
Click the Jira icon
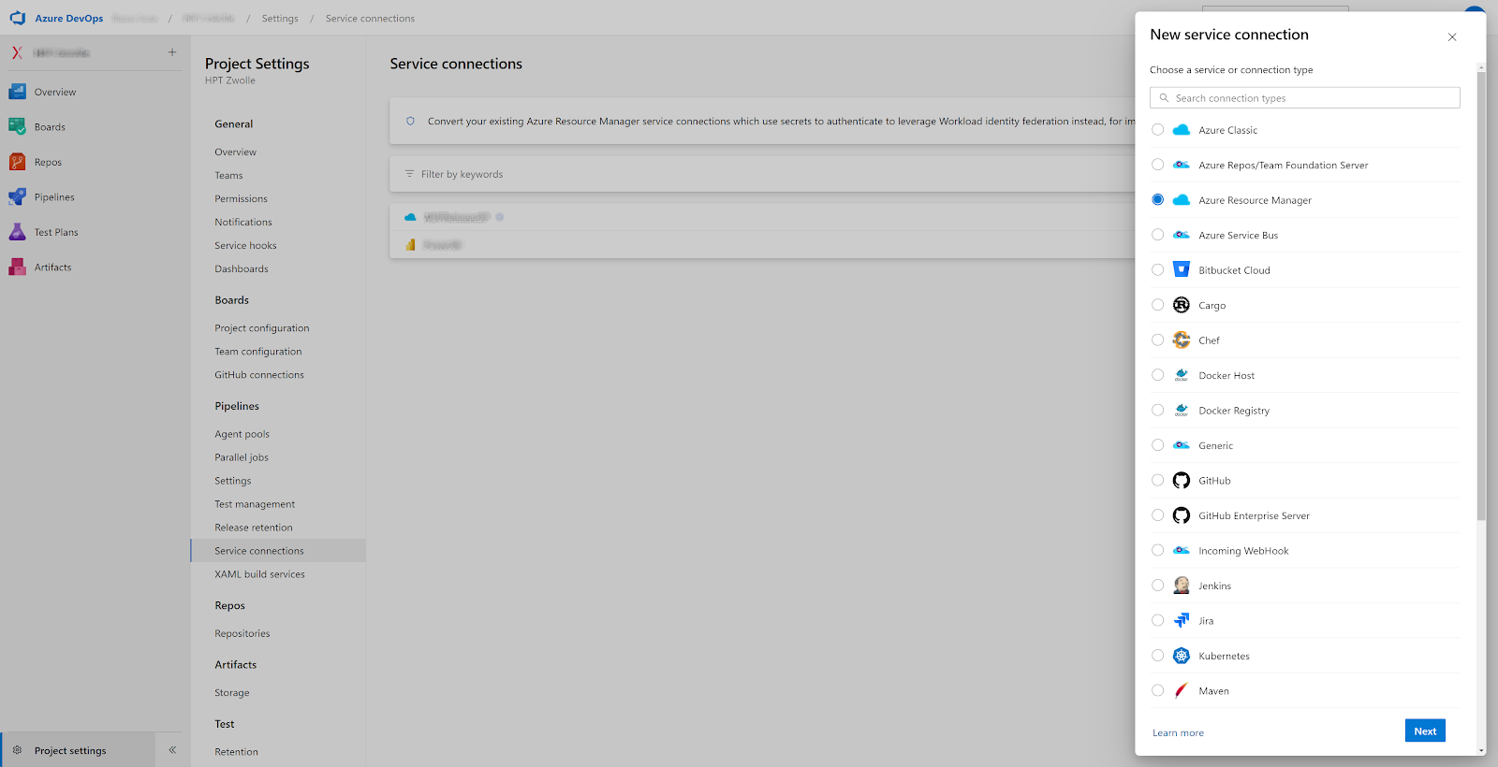[x=1182, y=620]
